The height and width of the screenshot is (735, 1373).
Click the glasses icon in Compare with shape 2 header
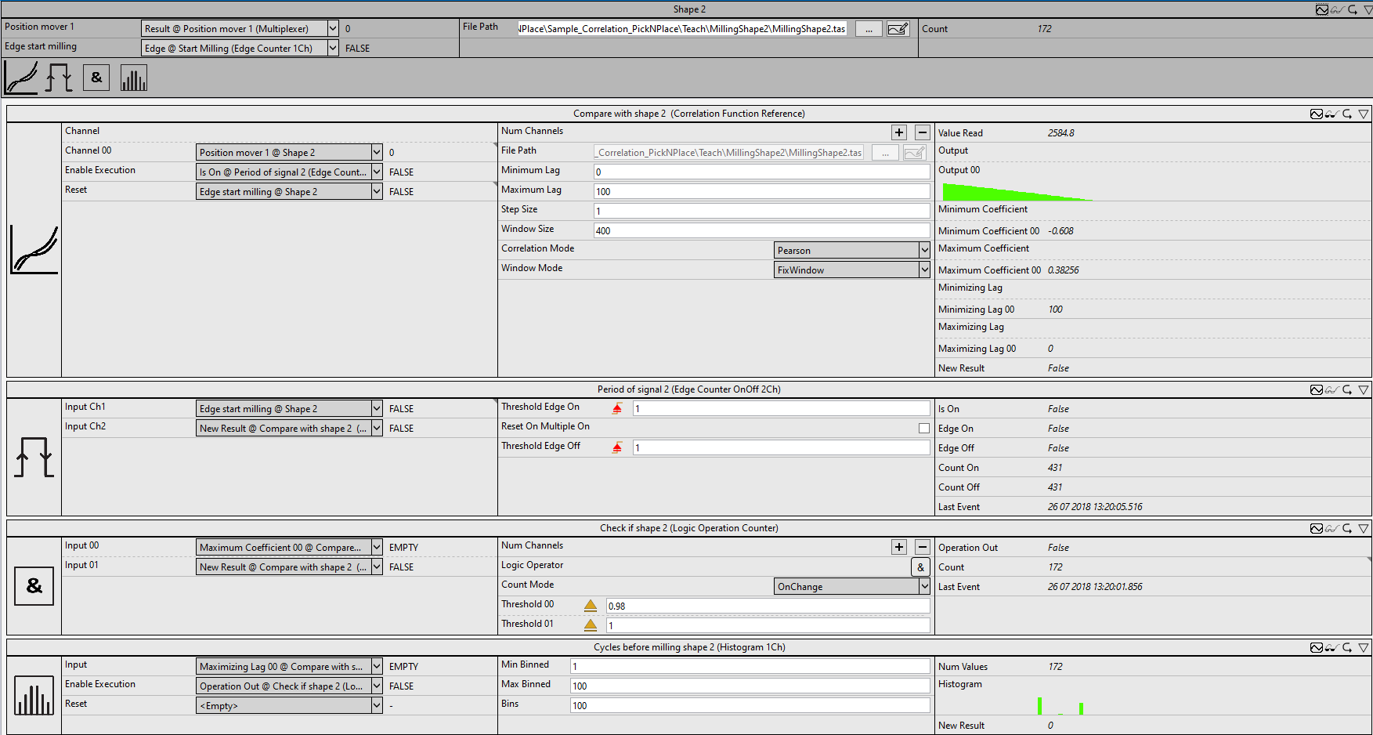[1331, 114]
